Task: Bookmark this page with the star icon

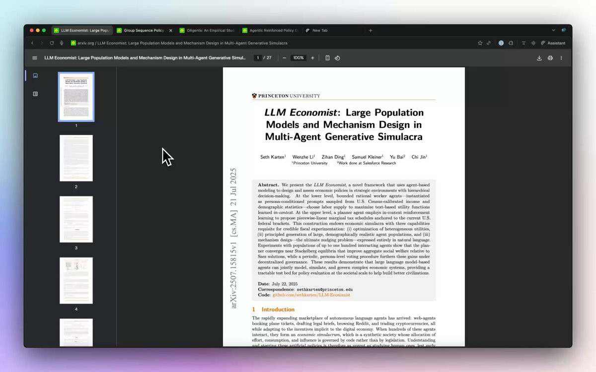Action: coord(480,43)
